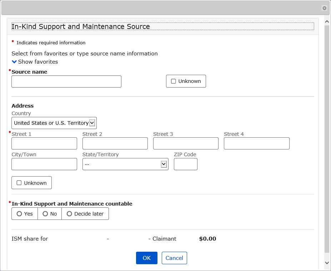This screenshot has width=331, height=271.
Task: Select the Street 3 text field
Action: pos(186,143)
